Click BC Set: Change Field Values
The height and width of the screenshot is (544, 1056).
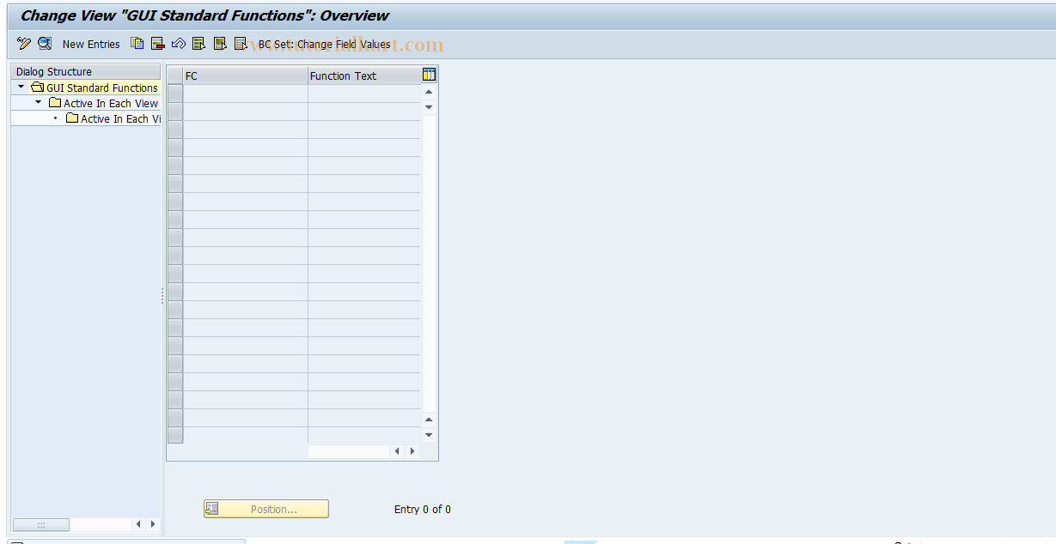tap(324, 44)
